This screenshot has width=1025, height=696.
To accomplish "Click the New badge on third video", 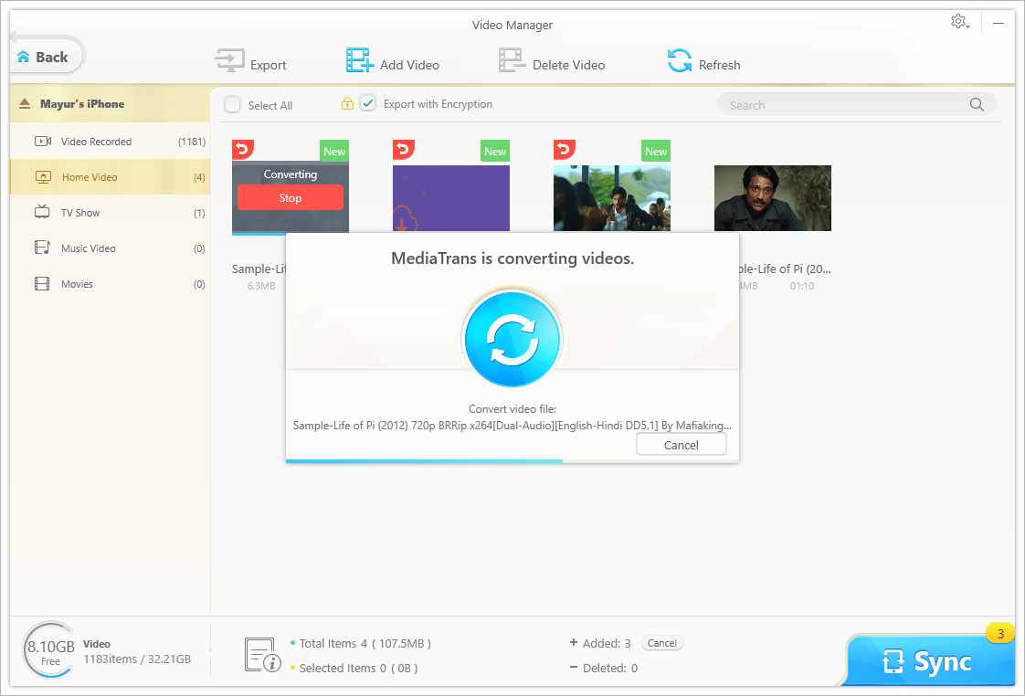I will [656, 151].
